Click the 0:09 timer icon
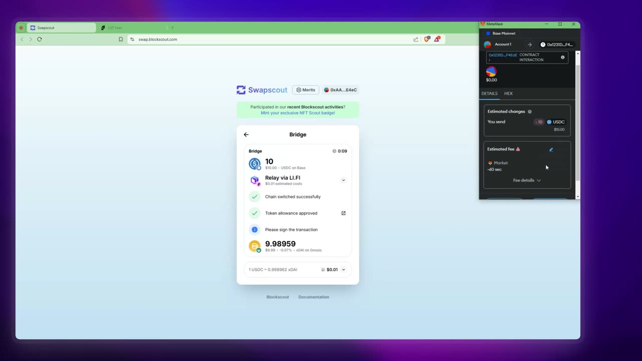Viewport: 642px width, 361px height. tap(335, 151)
